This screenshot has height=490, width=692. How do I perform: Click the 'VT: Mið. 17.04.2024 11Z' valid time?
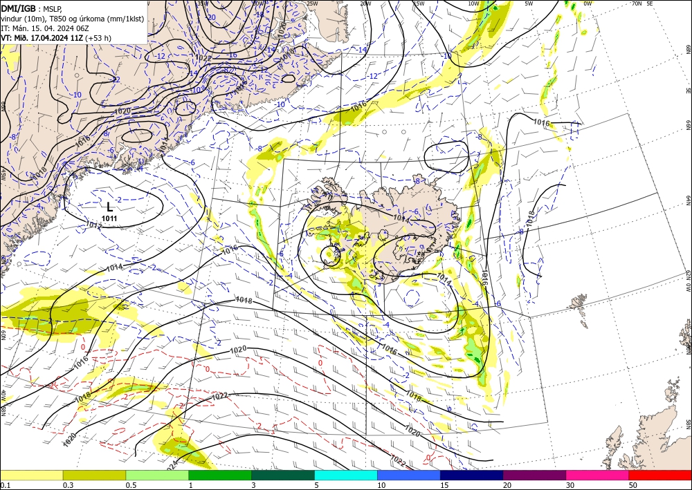pos(42,38)
